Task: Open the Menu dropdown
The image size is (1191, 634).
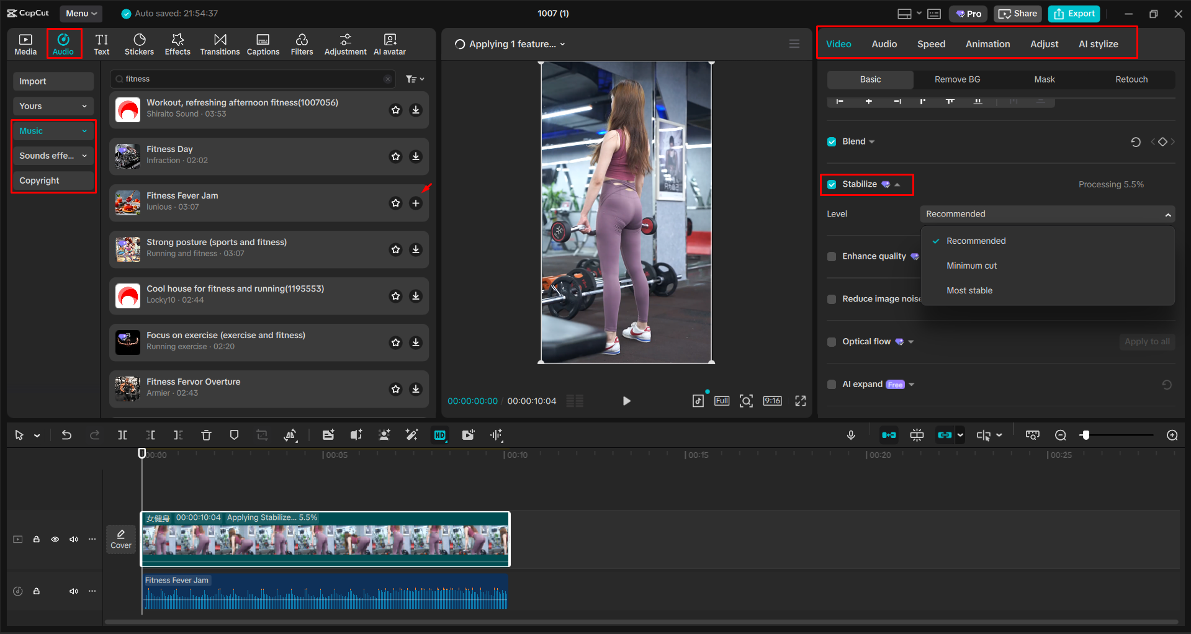Action: (81, 14)
